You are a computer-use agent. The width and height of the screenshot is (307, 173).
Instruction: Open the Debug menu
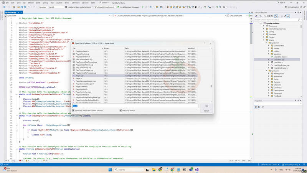45,3
